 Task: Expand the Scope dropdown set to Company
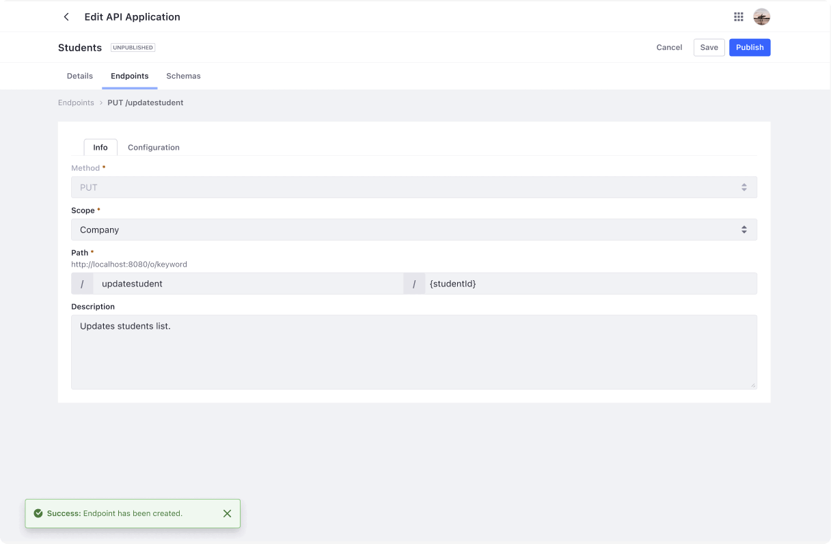[x=413, y=230]
